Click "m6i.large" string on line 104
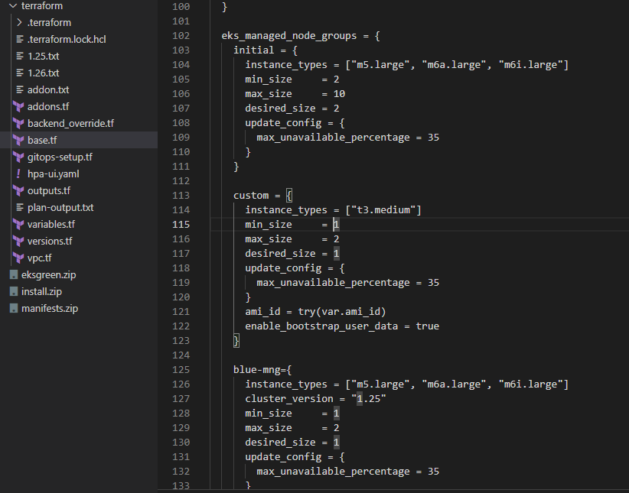 tap(531, 65)
